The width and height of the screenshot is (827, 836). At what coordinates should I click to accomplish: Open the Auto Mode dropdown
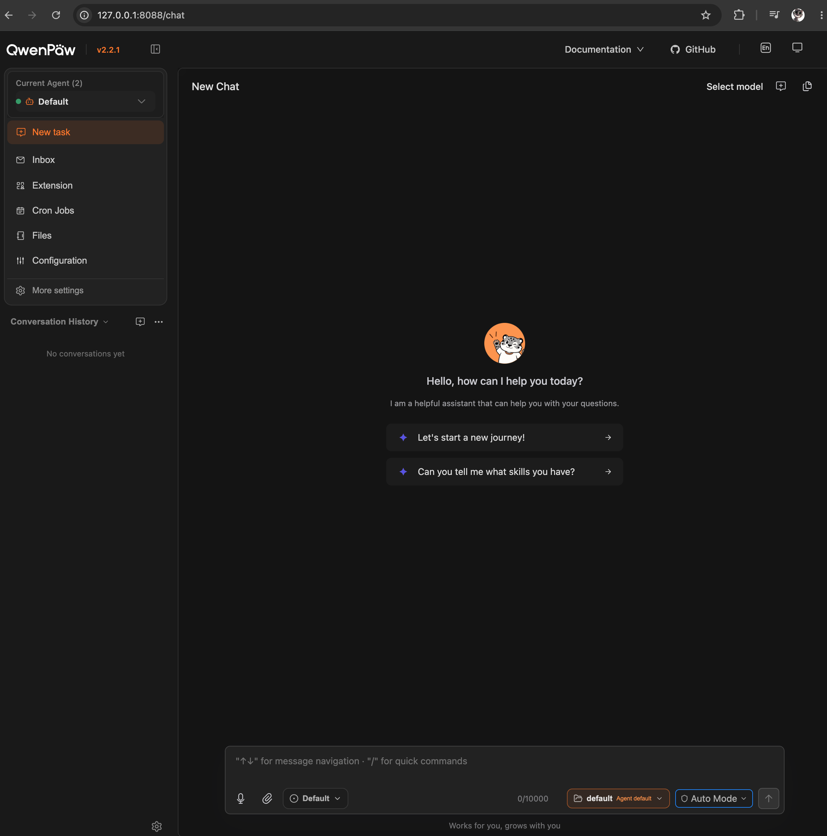pyautogui.click(x=714, y=798)
